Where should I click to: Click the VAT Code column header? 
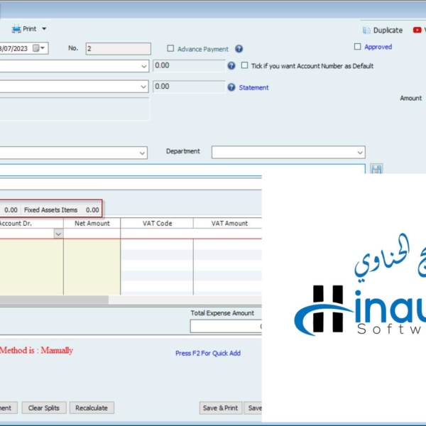[x=157, y=223]
